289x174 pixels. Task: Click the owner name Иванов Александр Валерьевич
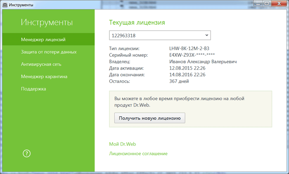203,61
